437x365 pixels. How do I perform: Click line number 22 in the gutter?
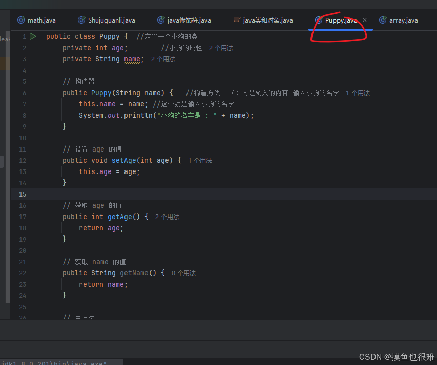[x=23, y=273]
